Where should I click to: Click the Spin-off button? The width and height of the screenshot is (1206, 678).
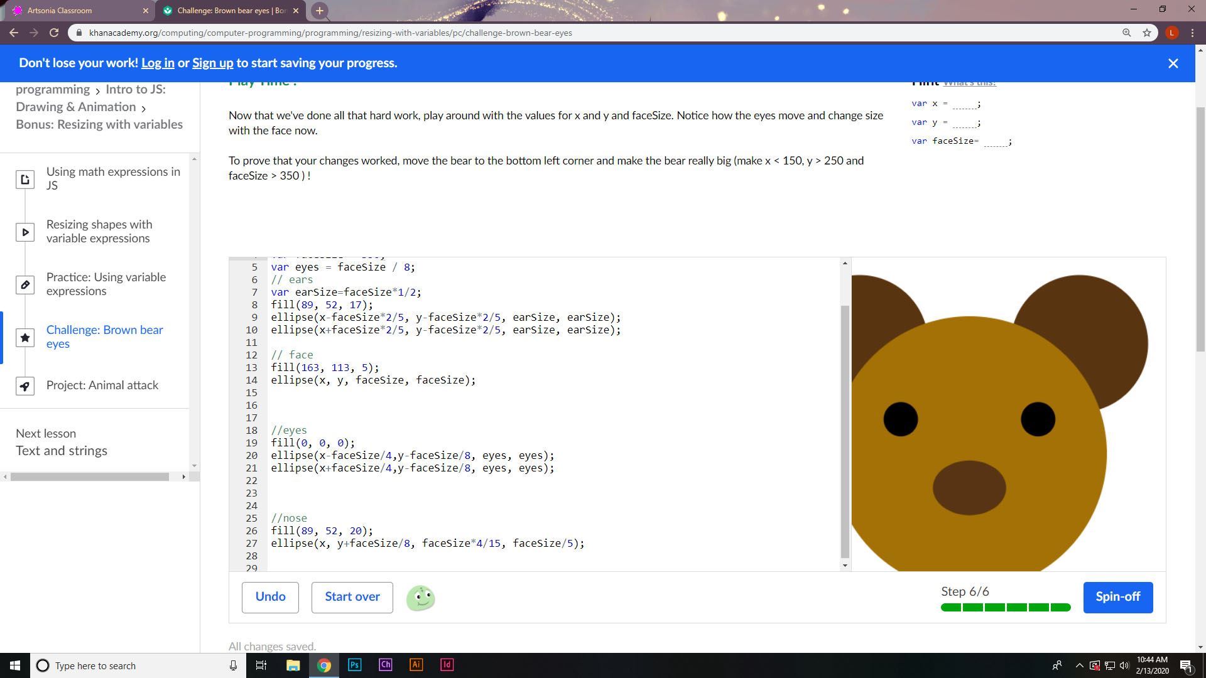[1117, 597]
